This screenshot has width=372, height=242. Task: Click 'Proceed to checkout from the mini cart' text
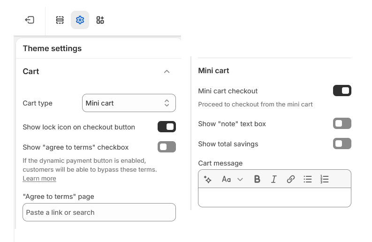point(255,105)
